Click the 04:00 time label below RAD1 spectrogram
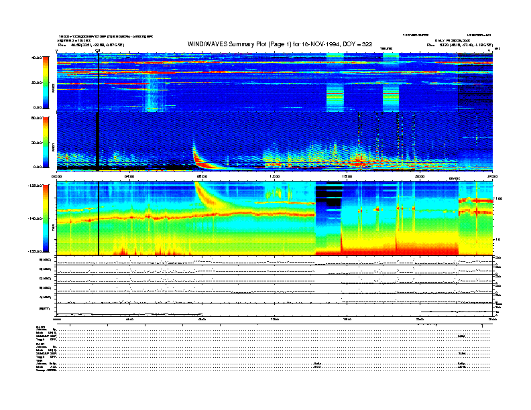Image resolution: width=531 pixels, height=410 pixels. 129,176
